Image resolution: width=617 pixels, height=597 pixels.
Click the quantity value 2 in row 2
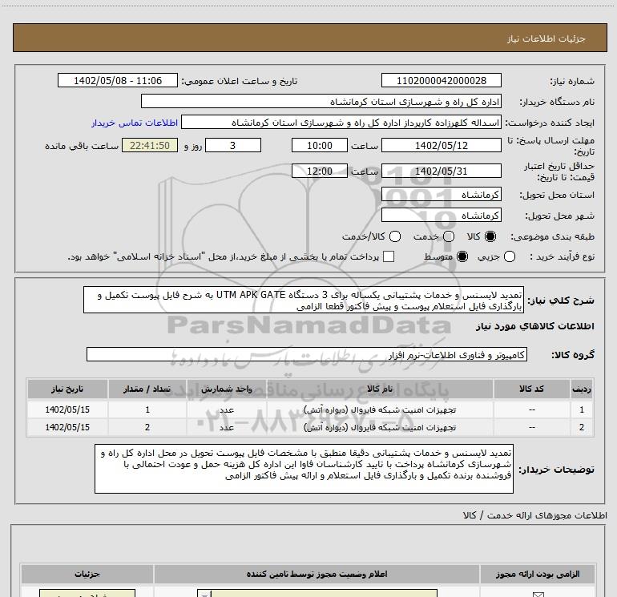(x=147, y=427)
